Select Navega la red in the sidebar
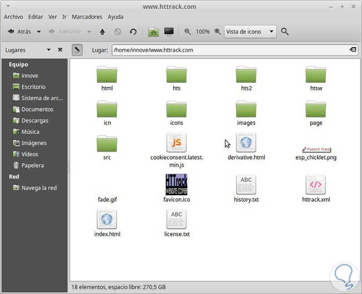Image resolution: width=362 pixels, height=294 pixels. (x=35, y=188)
